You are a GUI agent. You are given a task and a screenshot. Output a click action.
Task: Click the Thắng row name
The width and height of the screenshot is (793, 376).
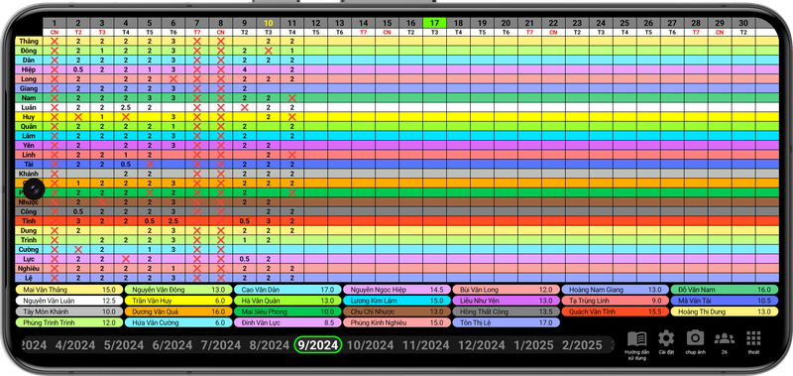tap(30, 41)
